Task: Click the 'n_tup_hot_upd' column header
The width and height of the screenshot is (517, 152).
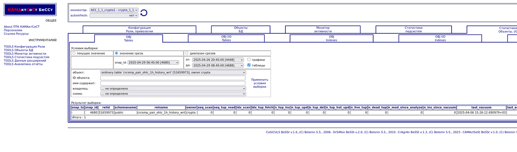Action: [x=338, y=107]
